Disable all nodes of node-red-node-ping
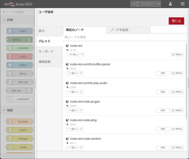Viewport: 189px width, 159px height. [x=177, y=129]
